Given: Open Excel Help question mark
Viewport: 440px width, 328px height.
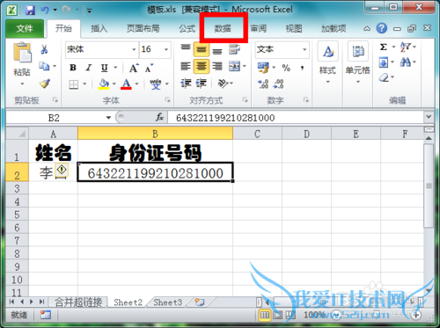Looking at the screenshot, I should click(x=381, y=28).
